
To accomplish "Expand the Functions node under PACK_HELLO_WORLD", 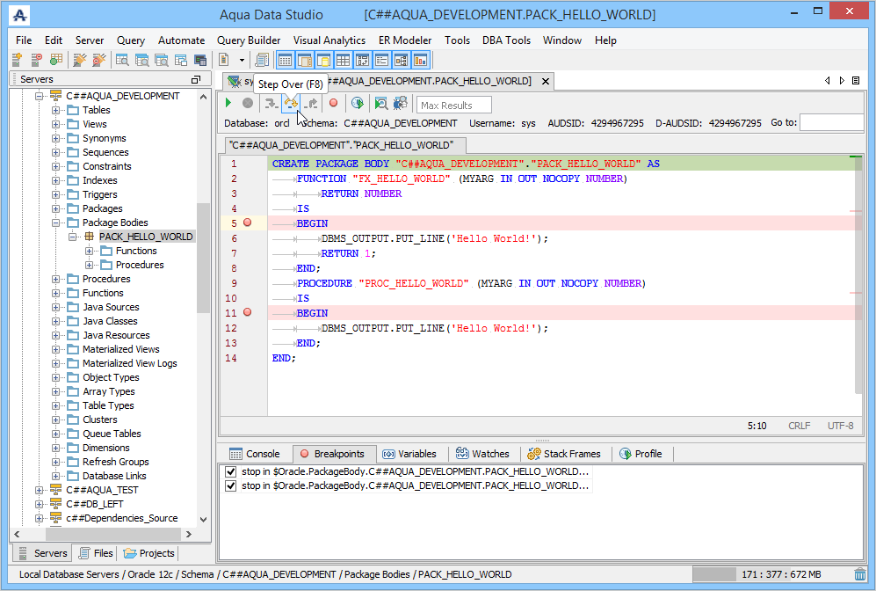I will tap(89, 251).
